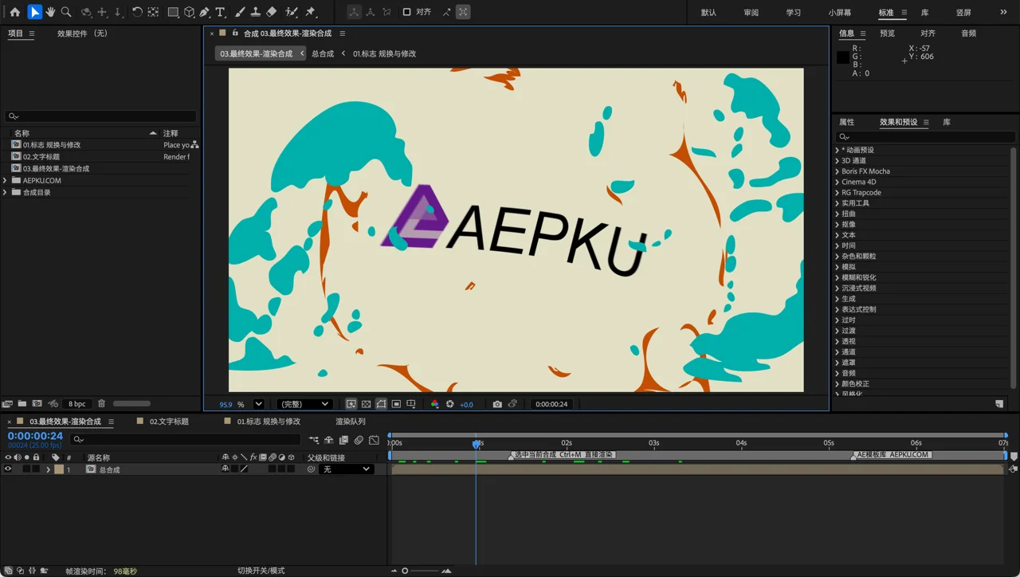Select the Puppet Pin tool
Screen dimensions: 1020x577
[x=311, y=12]
